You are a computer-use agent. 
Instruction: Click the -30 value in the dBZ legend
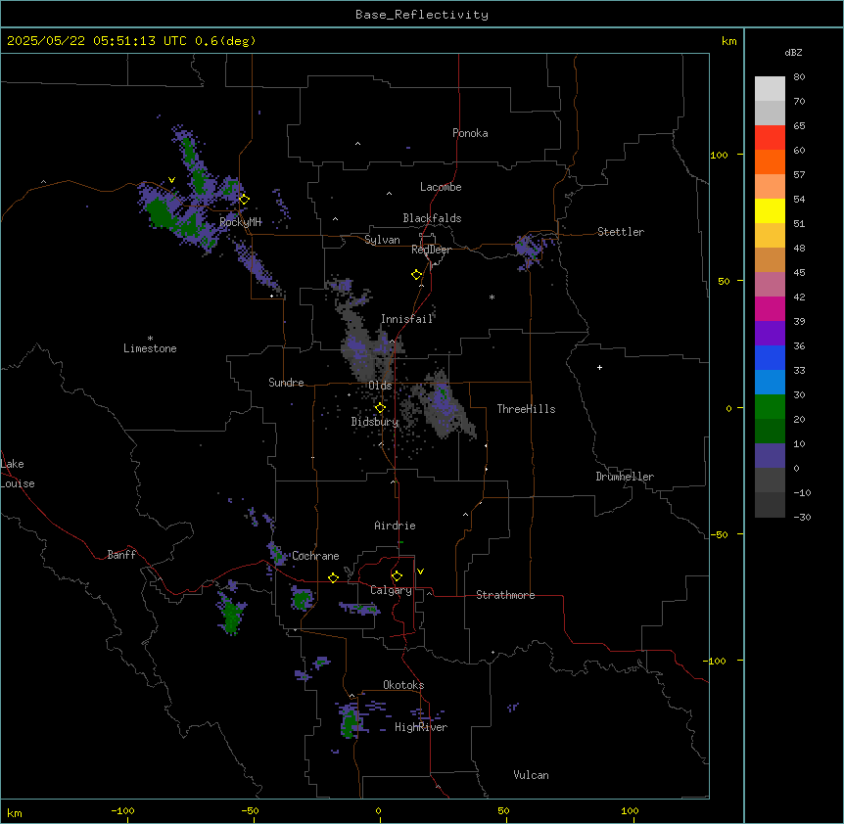(802, 518)
